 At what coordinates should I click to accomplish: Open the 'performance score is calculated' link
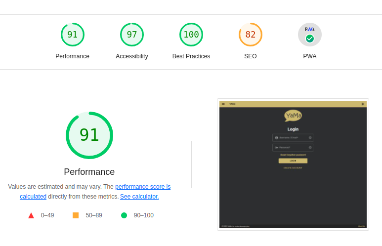[x=143, y=187]
